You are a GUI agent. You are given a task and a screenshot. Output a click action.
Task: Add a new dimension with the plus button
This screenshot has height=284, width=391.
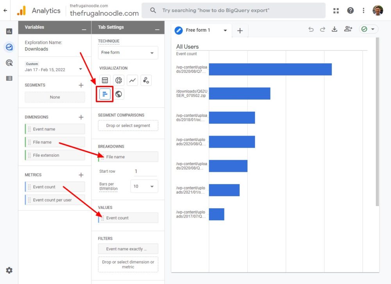81,116
